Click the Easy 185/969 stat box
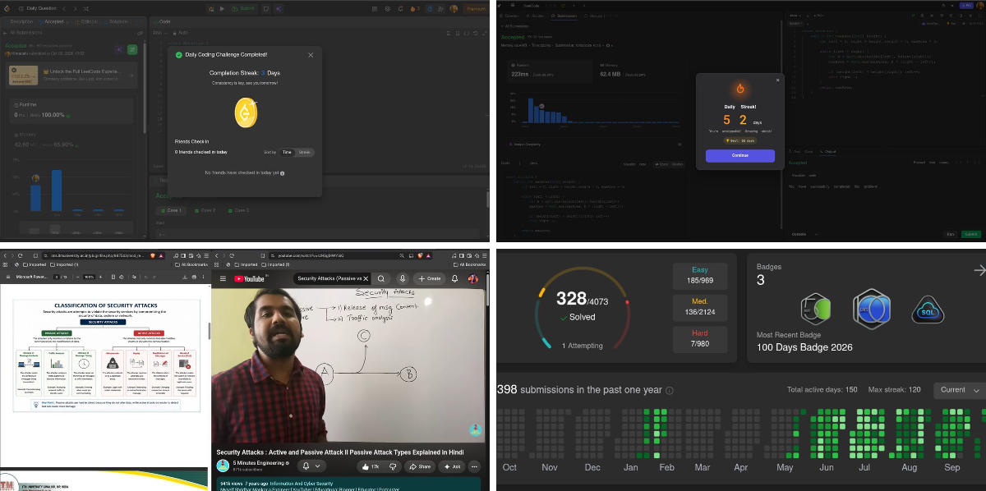This screenshot has height=491, width=986. point(699,275)
